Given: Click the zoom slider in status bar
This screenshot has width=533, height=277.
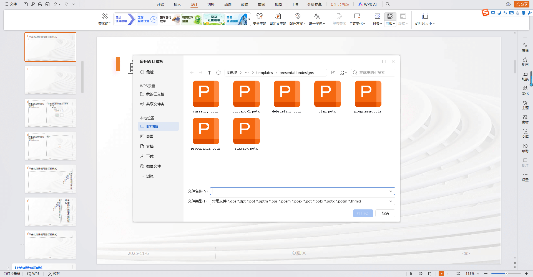Looking at the screenshot, I should point(506,274).
